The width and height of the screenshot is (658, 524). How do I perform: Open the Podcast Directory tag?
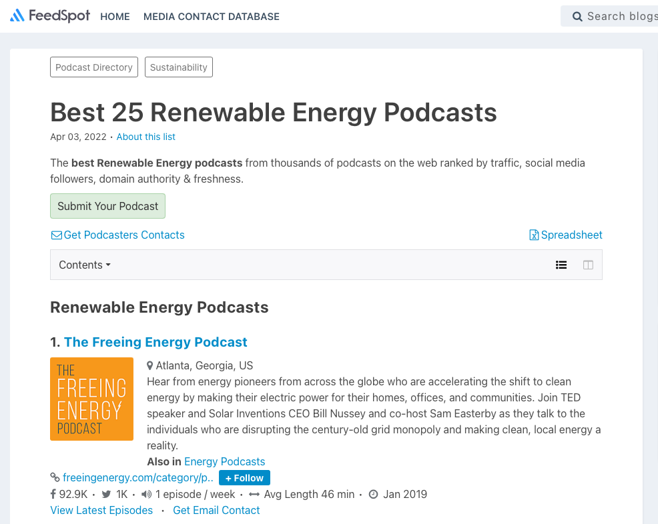[94, 67]
